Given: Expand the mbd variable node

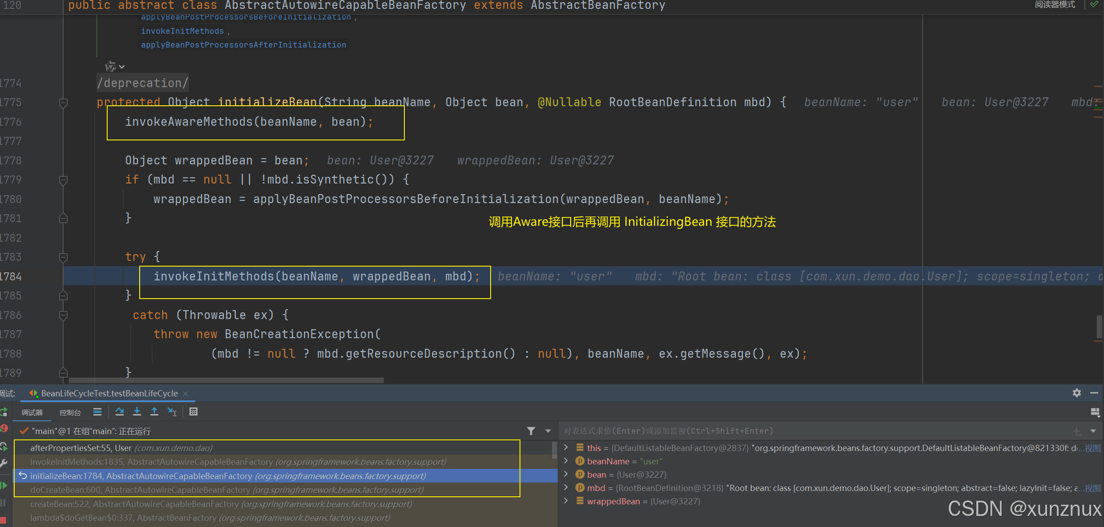Looking at the screenshot, I should 566,487.
